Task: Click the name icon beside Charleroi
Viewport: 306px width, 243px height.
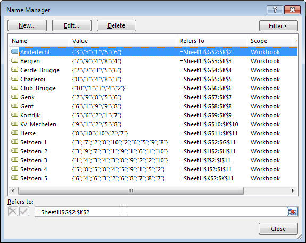Action: click(x=15, y=79)
